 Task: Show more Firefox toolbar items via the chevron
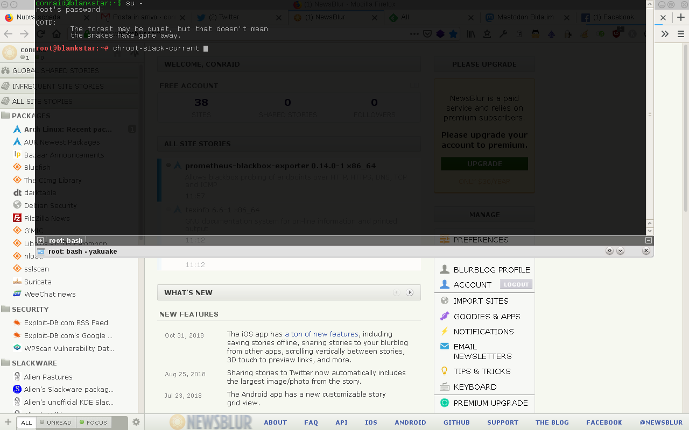click(665, 34)
